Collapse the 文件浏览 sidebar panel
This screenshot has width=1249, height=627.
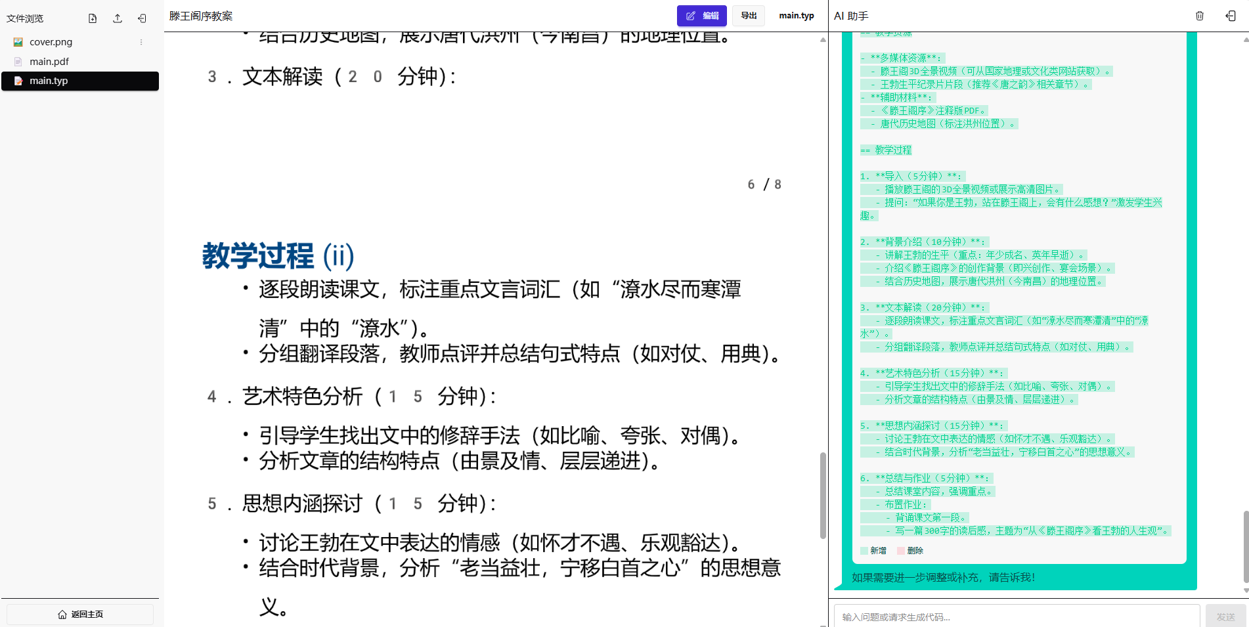click(x=142, y=18)
